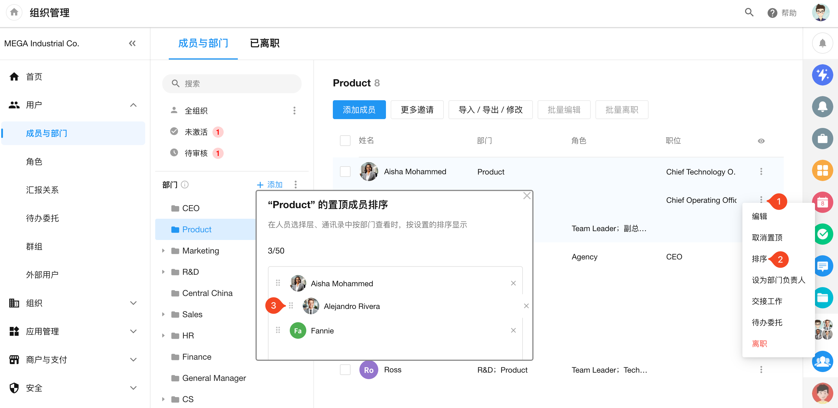838x408 pixels.
Task: Switch to the 已离职 tab
Action: click(x=264, y=43)
